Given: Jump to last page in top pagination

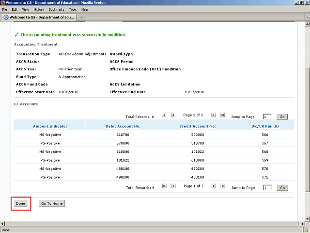Looking at the screenshot, I should point(222,115).
